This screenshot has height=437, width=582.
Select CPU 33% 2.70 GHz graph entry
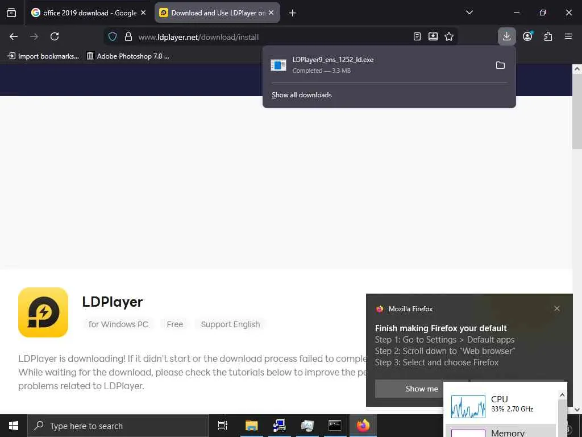pyautogui.click(x=500, y=406)
